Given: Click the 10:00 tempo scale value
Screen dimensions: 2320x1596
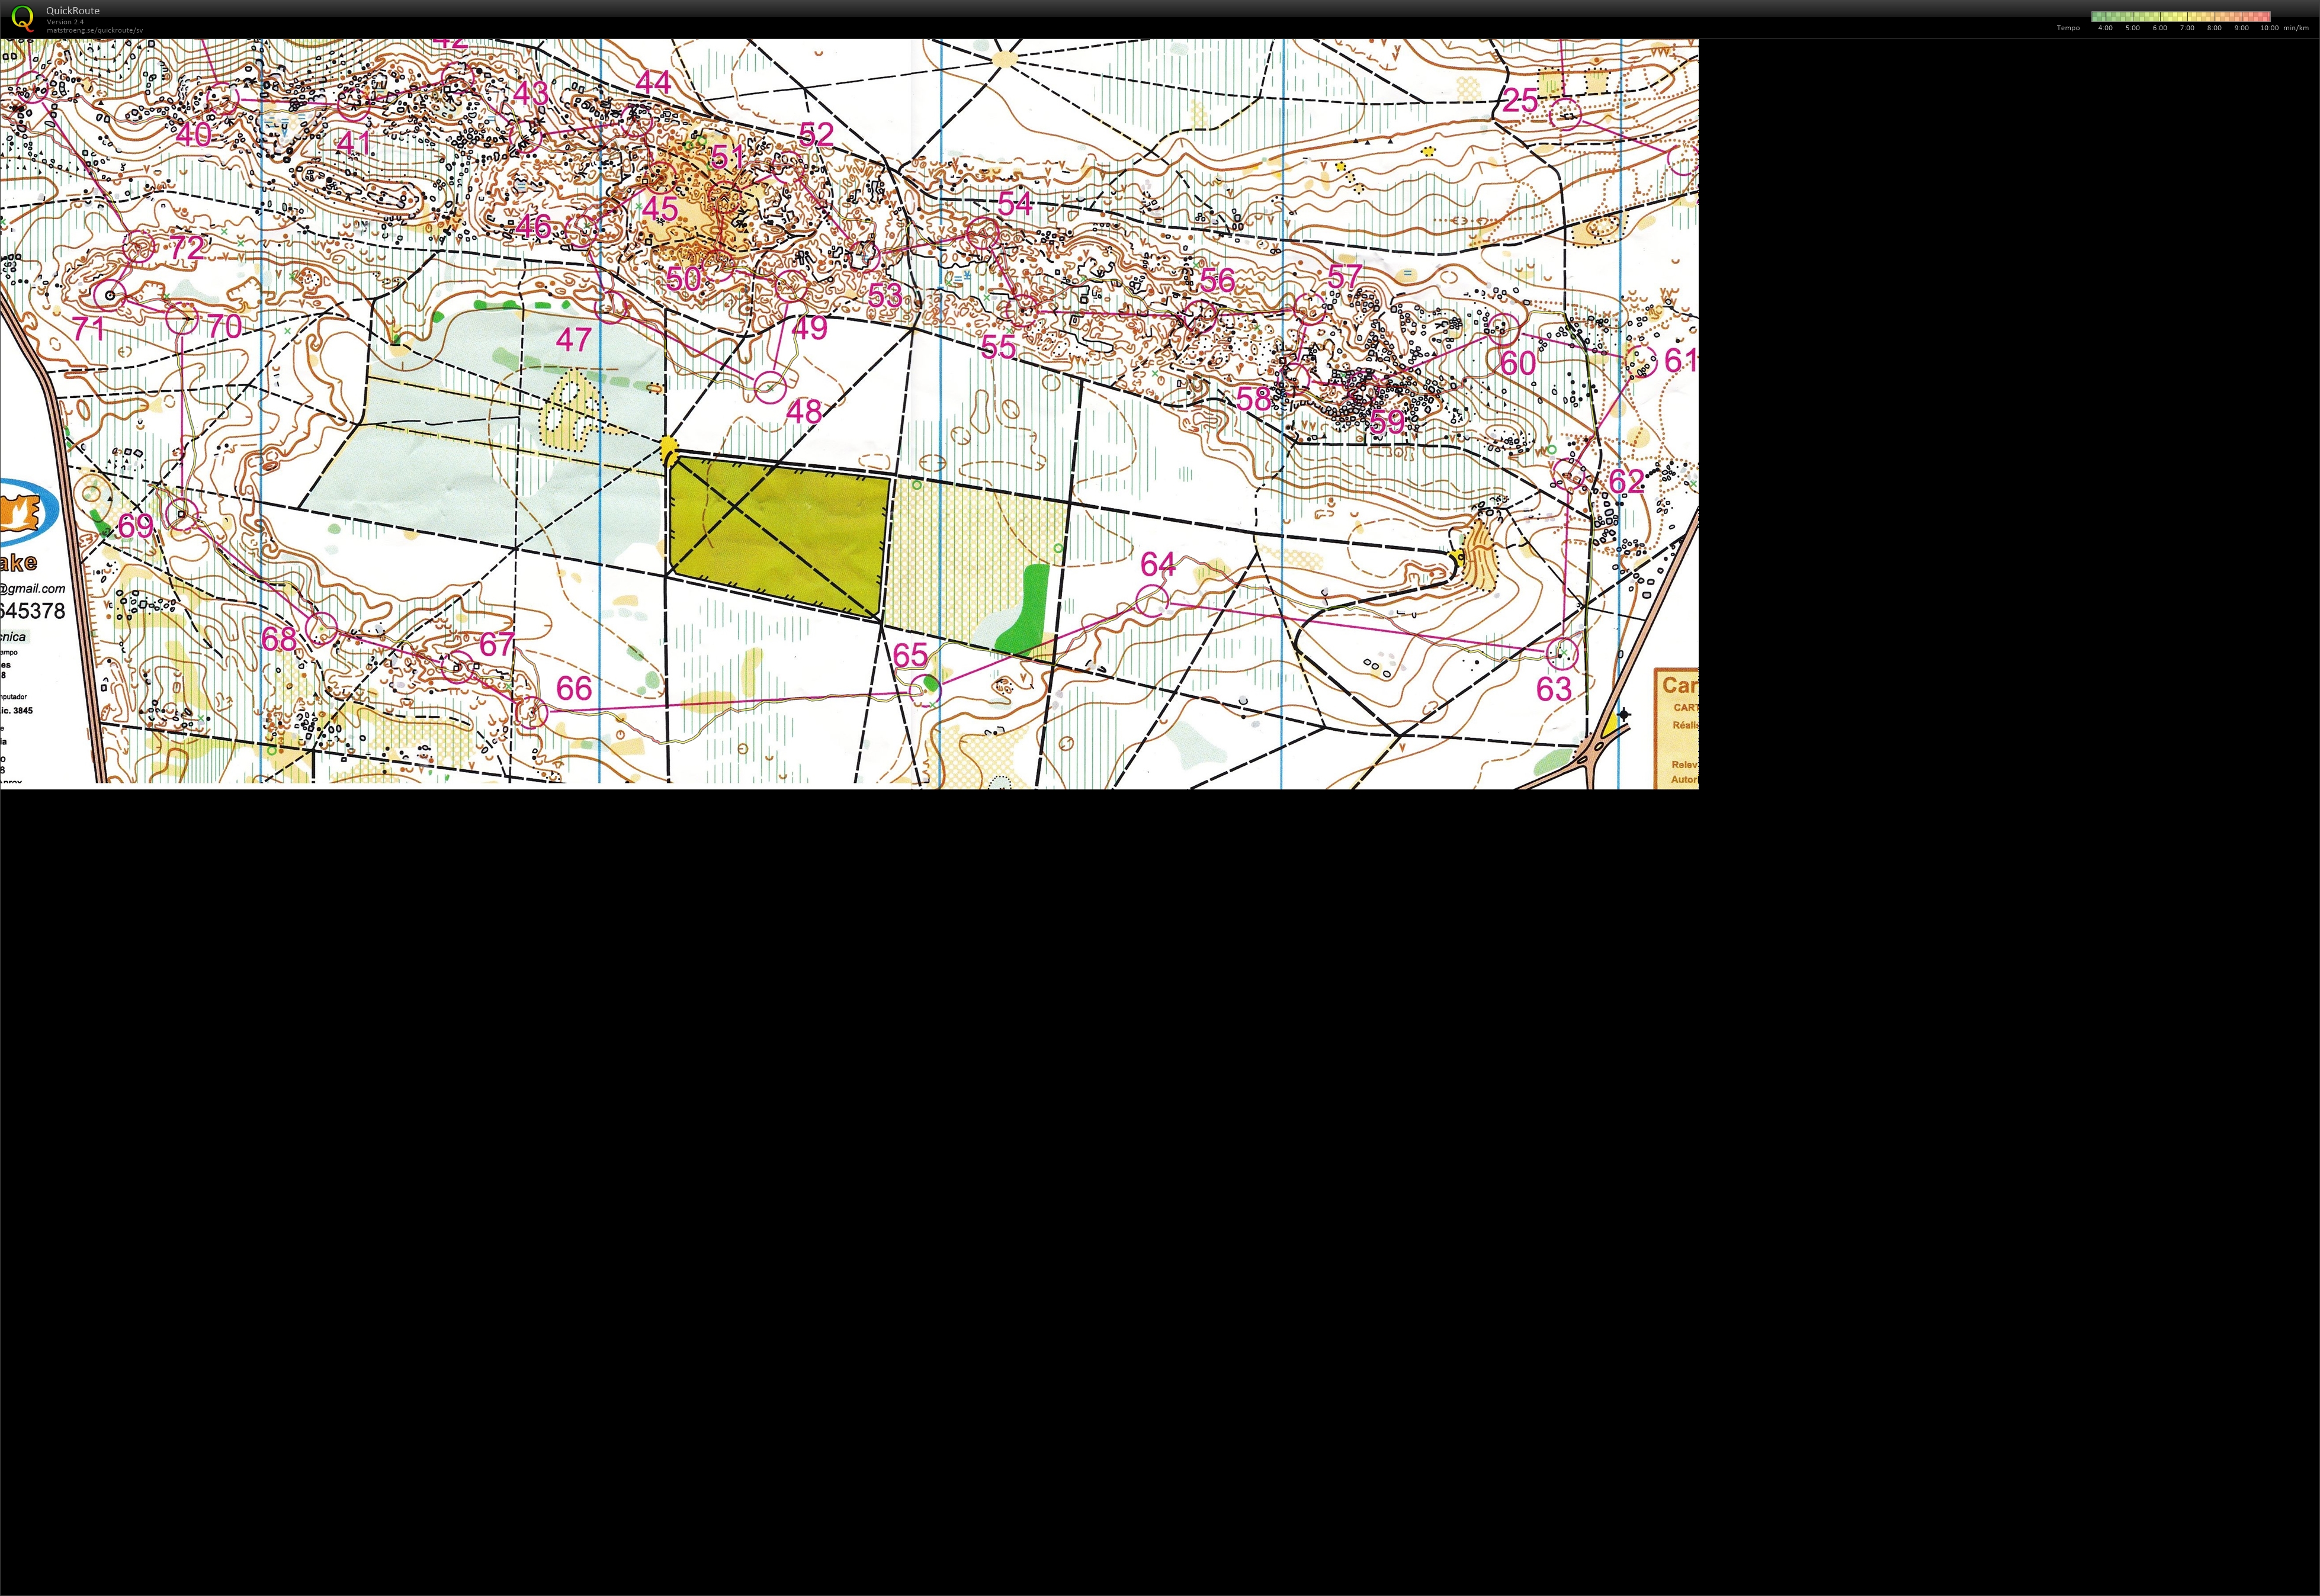Looking at the screenshot, I should 2269,28.
